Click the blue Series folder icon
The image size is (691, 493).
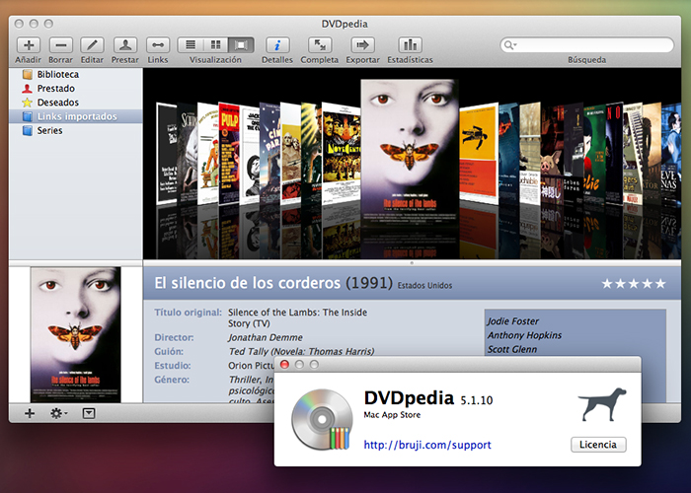pos(28,131)
